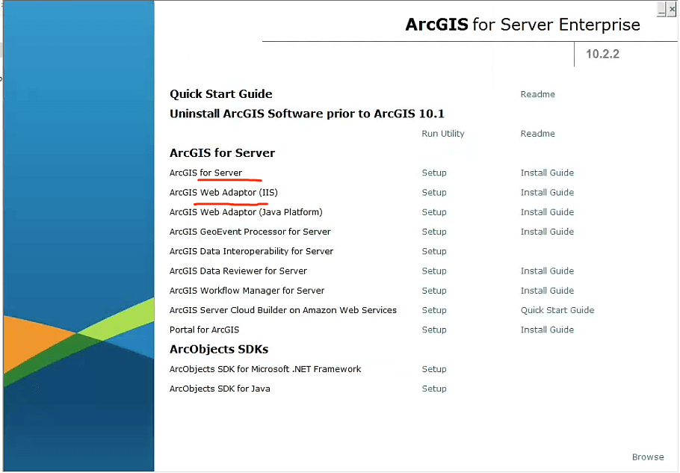Start Setup for Data Interoperability for Server

pyautogui.click(x=433, y=252)
